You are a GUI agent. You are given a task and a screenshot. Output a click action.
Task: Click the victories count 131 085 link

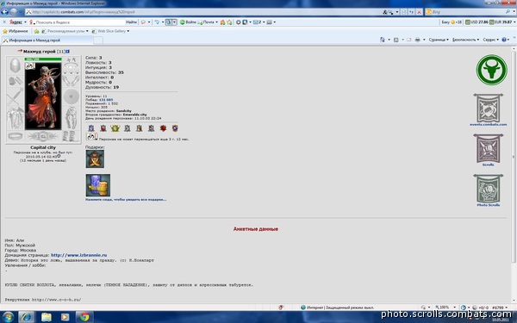[x=106, y=100]
